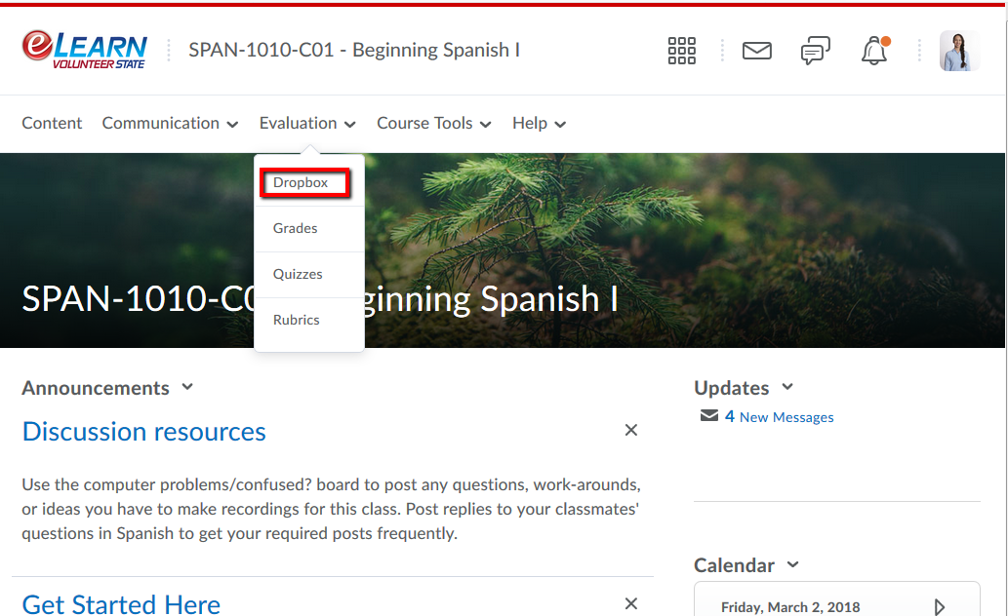Open the course selector grid icon

[x=681, y=51]
